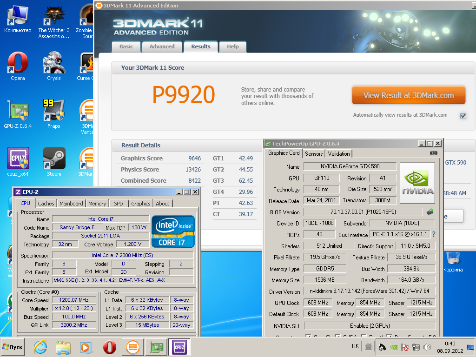Open the Steam desktop icon
Screen dimensions: 476x357
(x=54, y=162)
